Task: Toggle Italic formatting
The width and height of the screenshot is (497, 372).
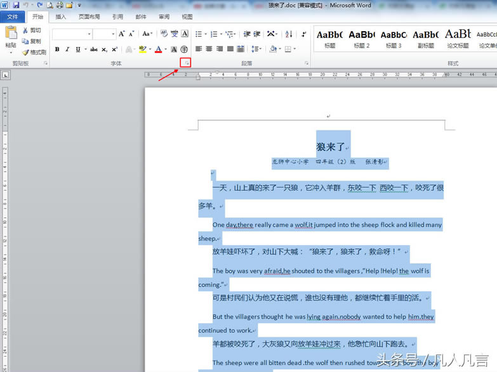Action: pyautogui.click(x=67, y=49)
